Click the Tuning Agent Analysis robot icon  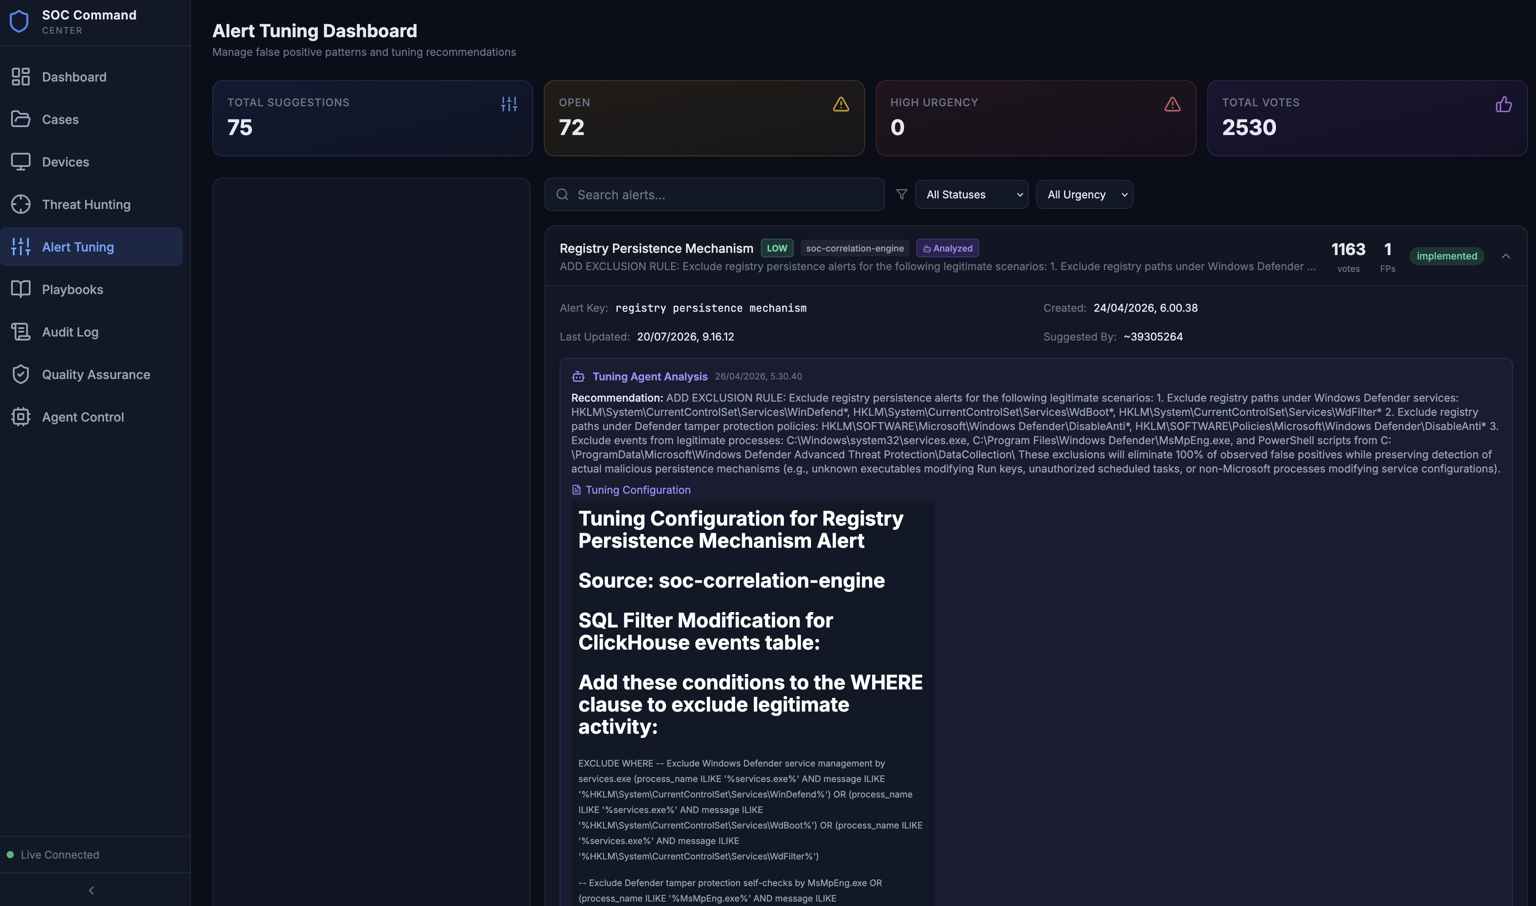coord(578,377)
